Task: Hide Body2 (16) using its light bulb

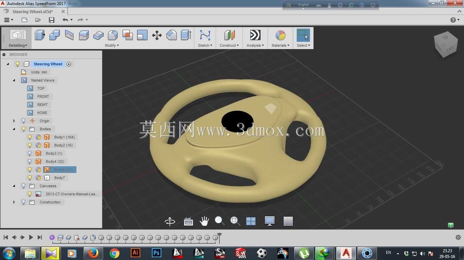Action: pos(30,145)
